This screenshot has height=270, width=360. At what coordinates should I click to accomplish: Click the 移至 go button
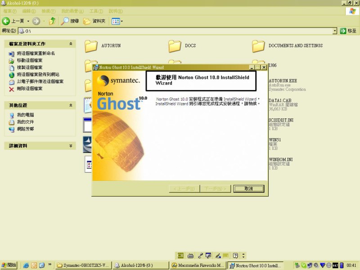coord(348,31)
